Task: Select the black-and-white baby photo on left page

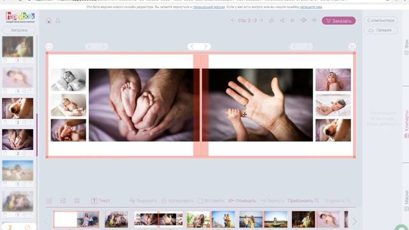Action: 68,80
